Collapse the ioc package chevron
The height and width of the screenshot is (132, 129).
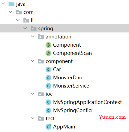point(33,94)
